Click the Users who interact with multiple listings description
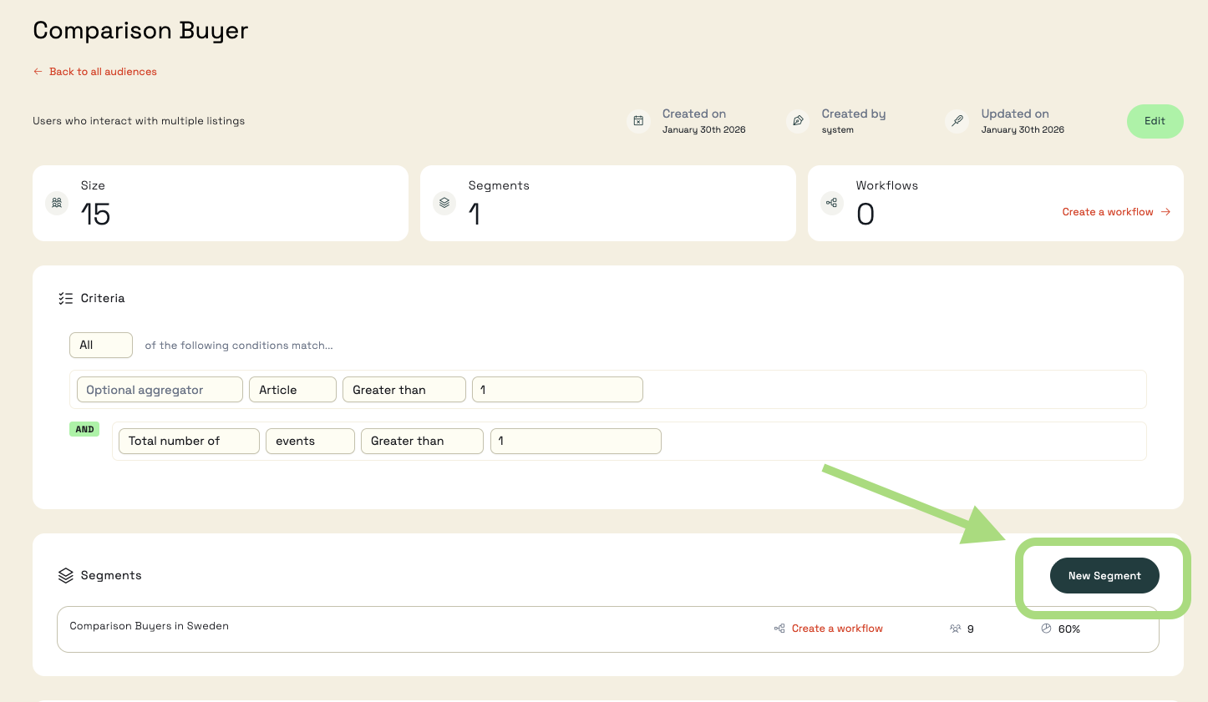The height and width of the screenshot is (702, 1208). [x=139, y=121]
